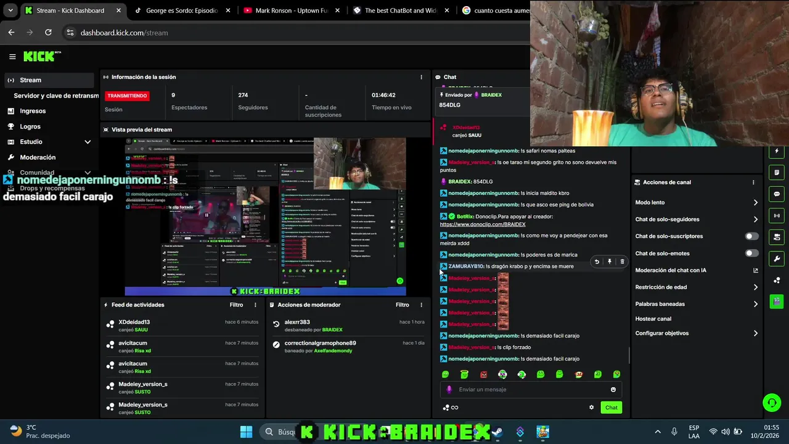789x444 pixels.
Task: Click the green clapperboard icon in right sidebar
Action: (x=777, y=302)
